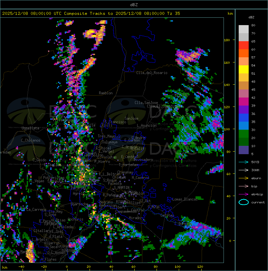Image resolution: width=268 pixels, height=271 pixels.
Task: Click the 'C_Chilenos' place label
Action: [x=31, y=140]
